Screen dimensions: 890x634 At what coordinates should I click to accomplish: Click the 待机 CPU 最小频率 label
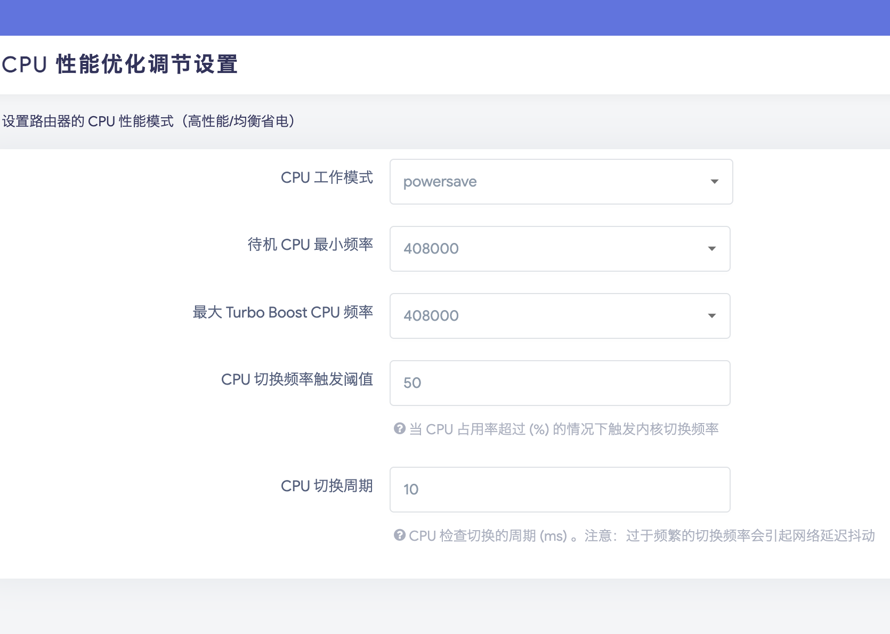310,245
